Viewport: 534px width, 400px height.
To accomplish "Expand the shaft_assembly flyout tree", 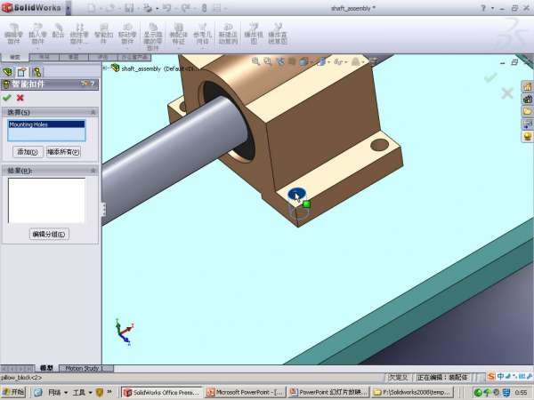I will click(x=107, y=68).
